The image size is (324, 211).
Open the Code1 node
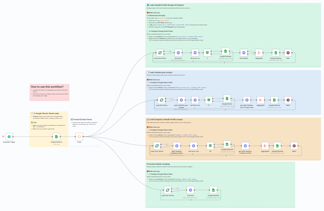coord(79,137)
